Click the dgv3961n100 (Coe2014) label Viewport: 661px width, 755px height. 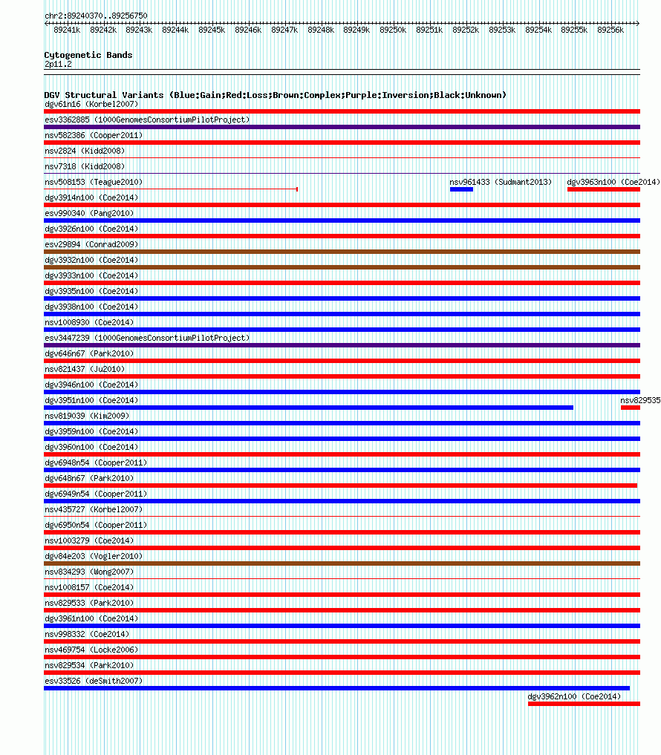pyautogui.click(x=91, y=618)
